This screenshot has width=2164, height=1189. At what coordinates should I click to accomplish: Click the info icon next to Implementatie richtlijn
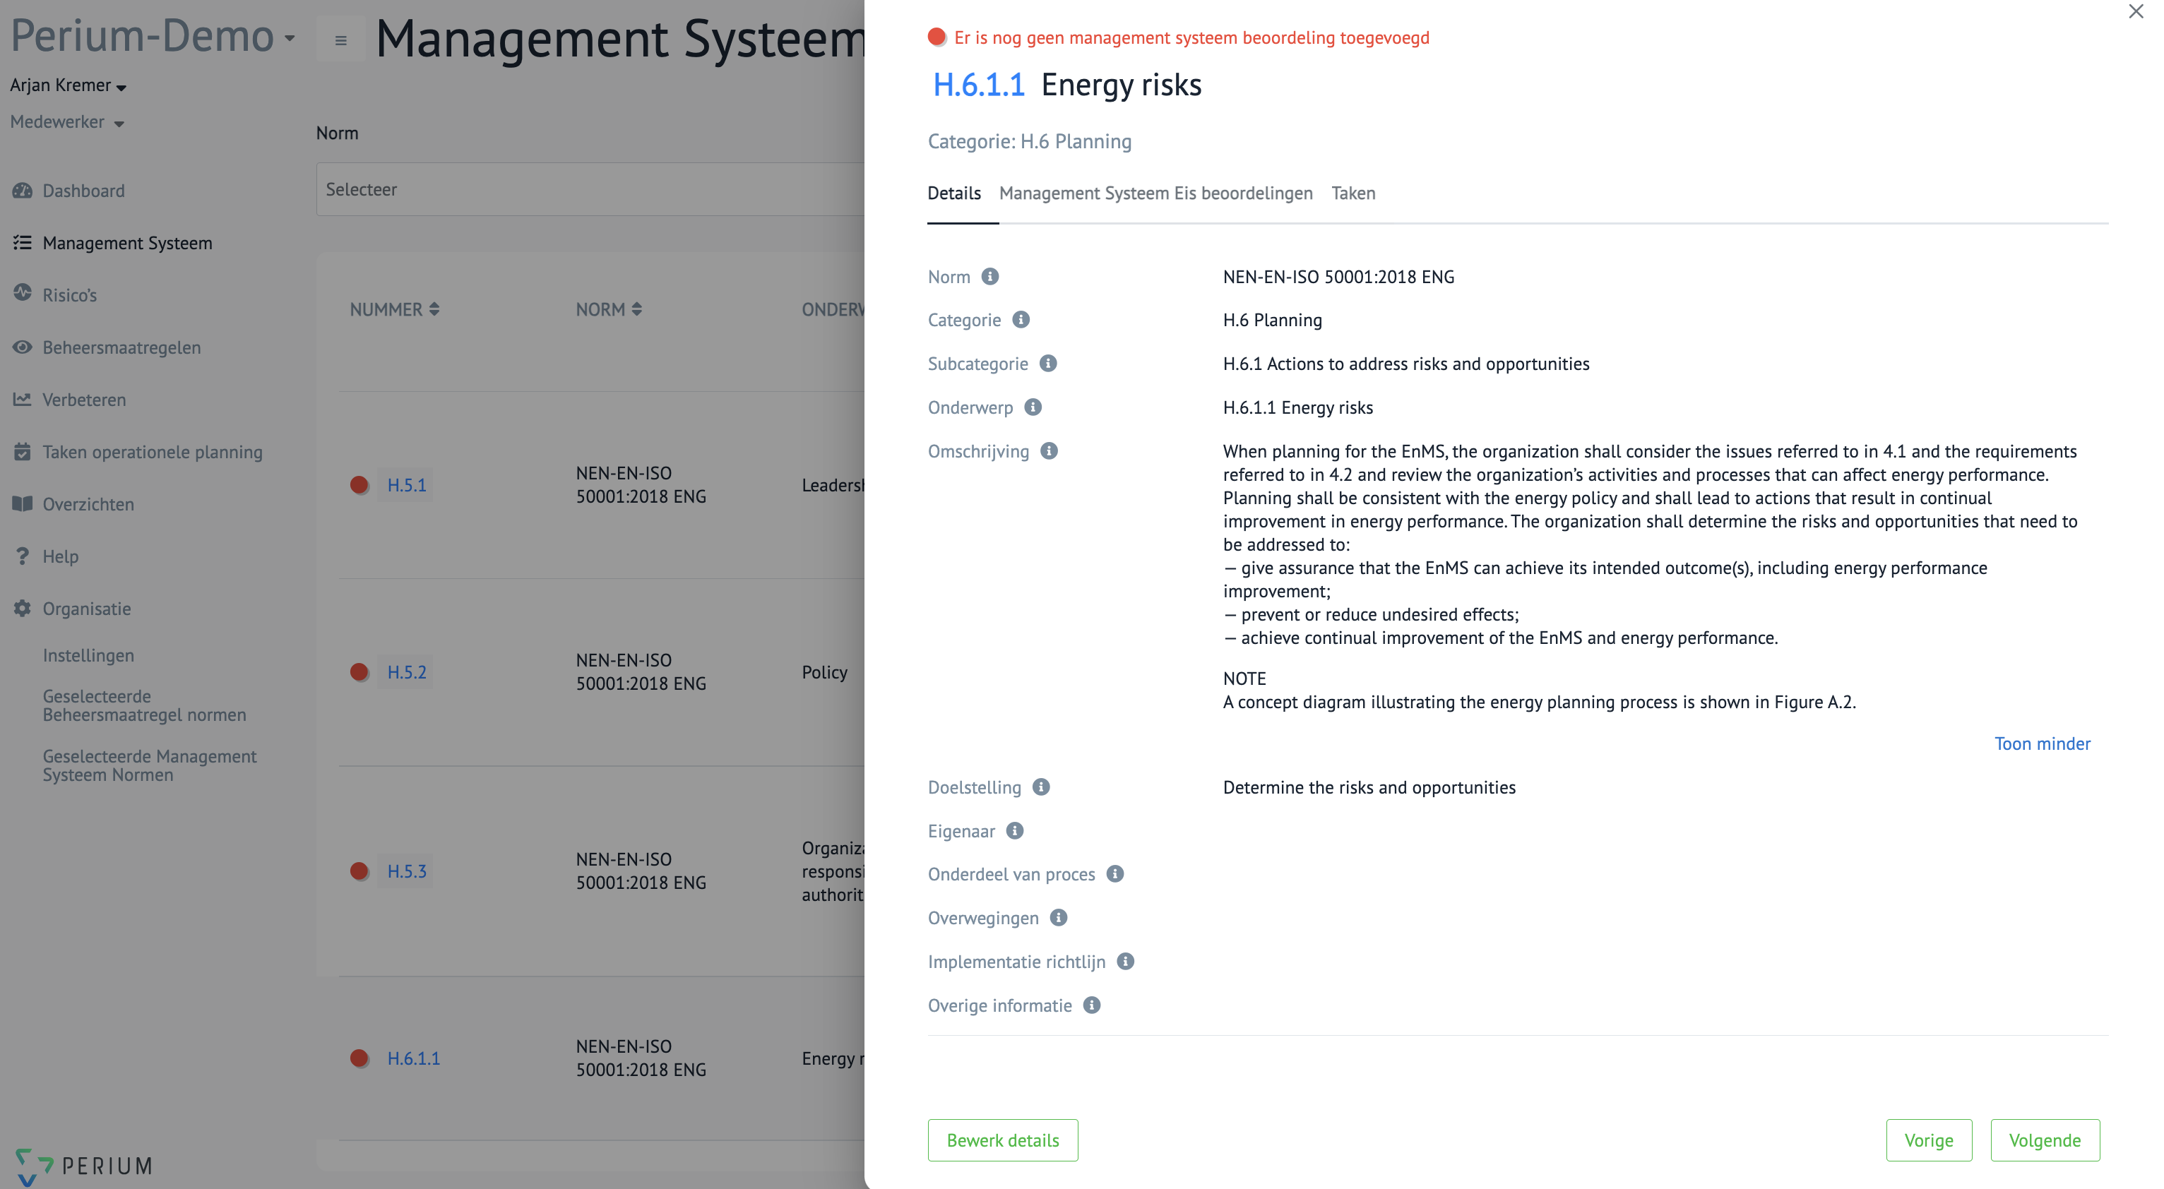pyautogui.click(x=1125, y=962)
